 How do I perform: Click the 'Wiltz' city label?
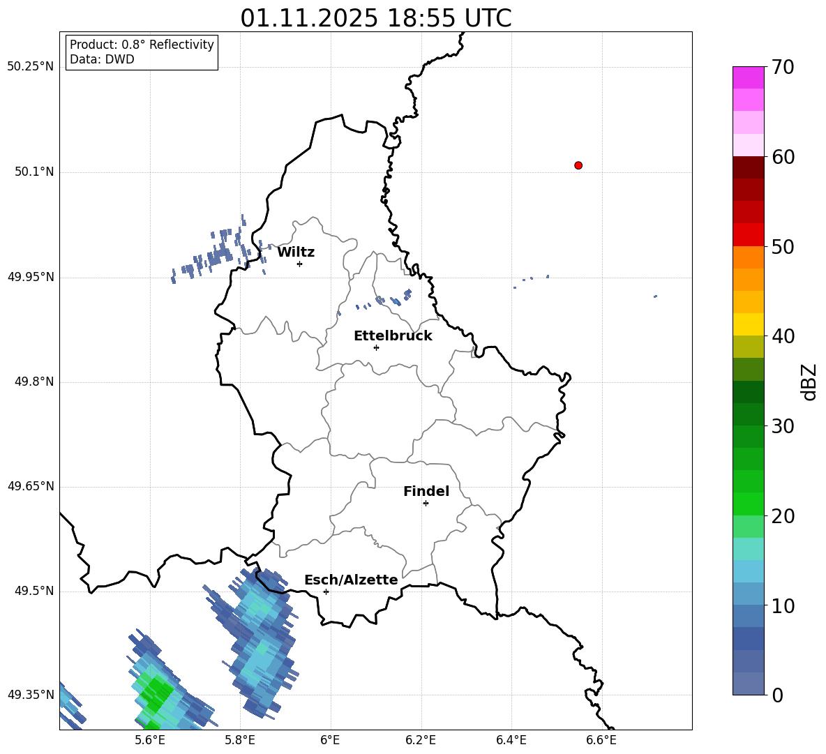[296, 252]
